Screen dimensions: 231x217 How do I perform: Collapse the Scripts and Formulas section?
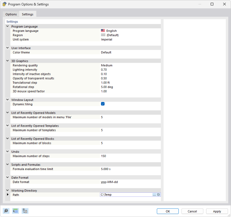click(8, 164)
